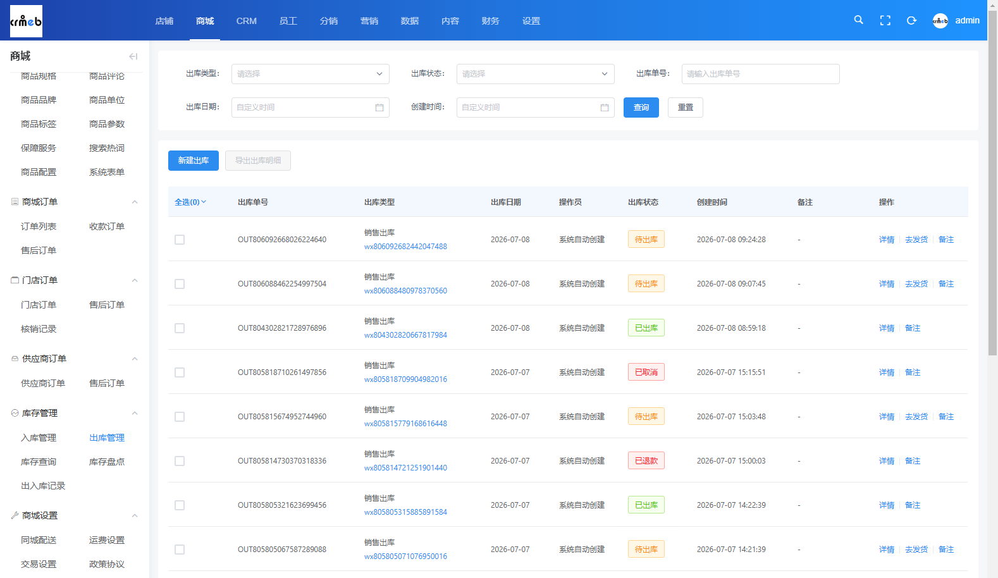Viewport: 998px width, 578px height.
Task: Click the crmeb logo
Action: 26,21
